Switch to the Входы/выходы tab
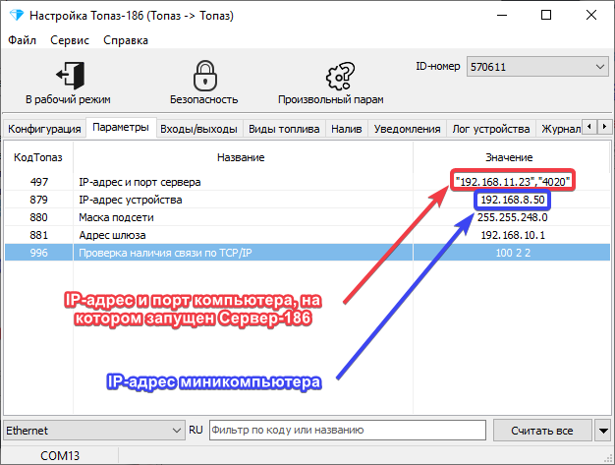615x465 pixels. (x=198, y=129)
